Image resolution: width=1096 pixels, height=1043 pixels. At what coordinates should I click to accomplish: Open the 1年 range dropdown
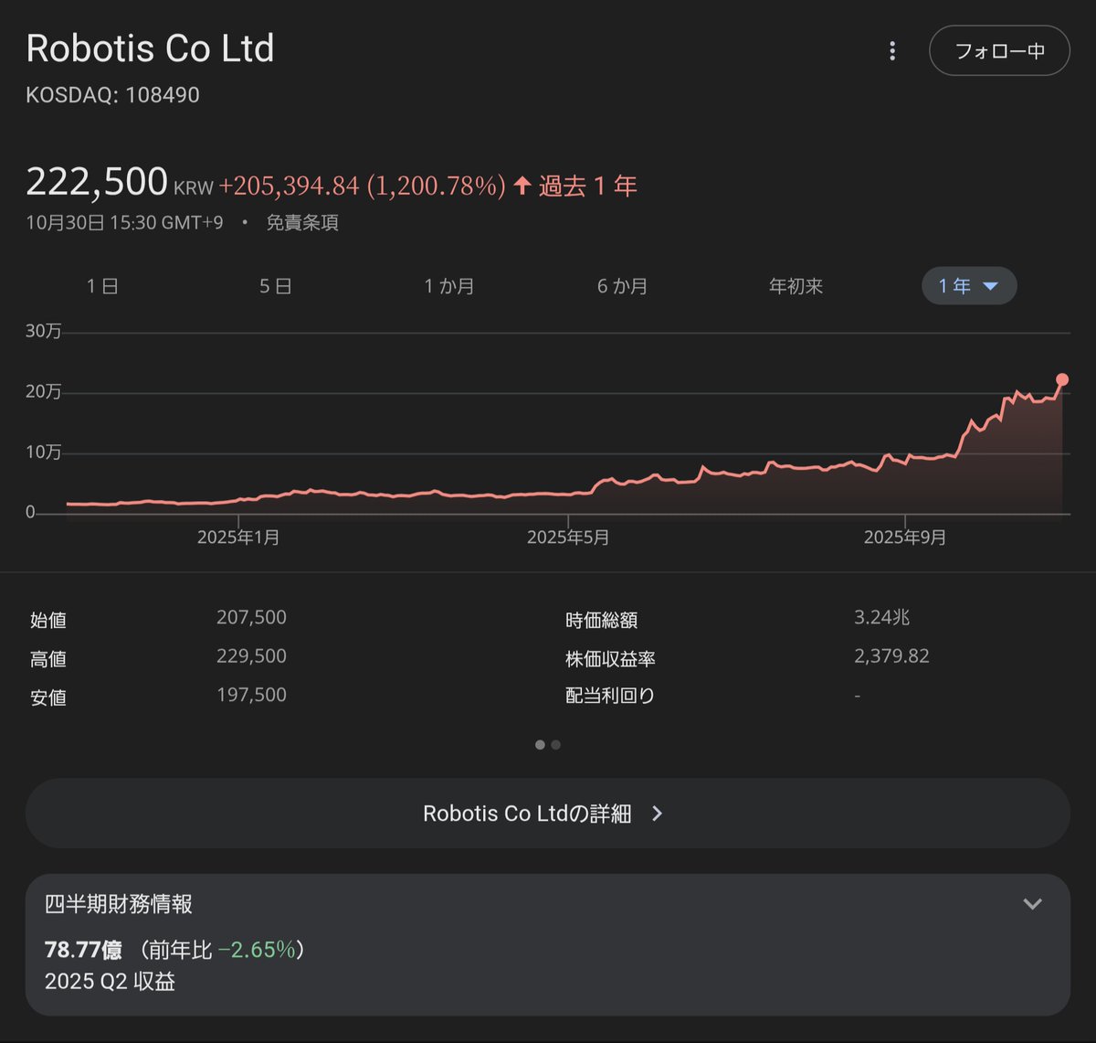pos(969,286)
